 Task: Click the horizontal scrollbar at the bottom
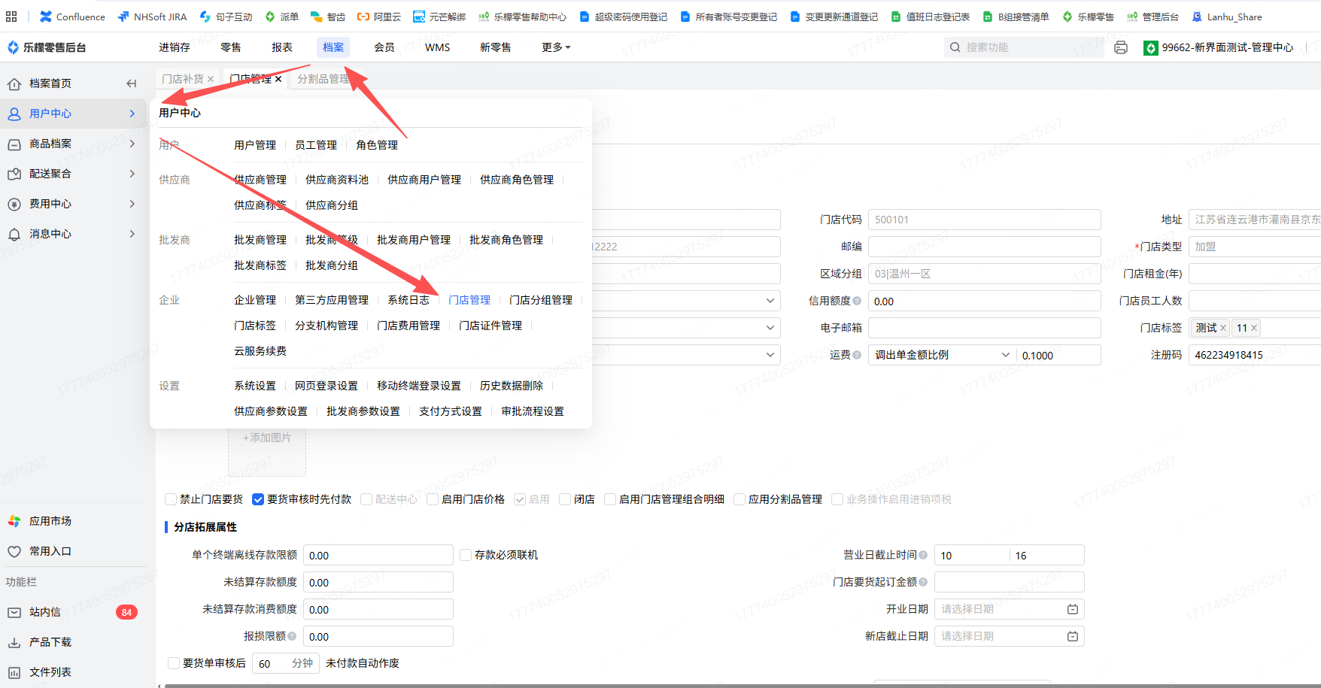[x=741, y=686]
